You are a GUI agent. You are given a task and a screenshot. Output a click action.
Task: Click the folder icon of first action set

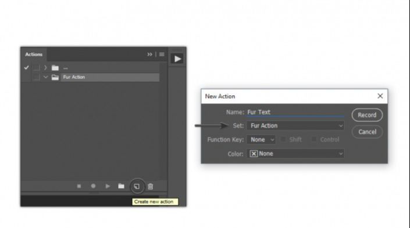[55, 68]
